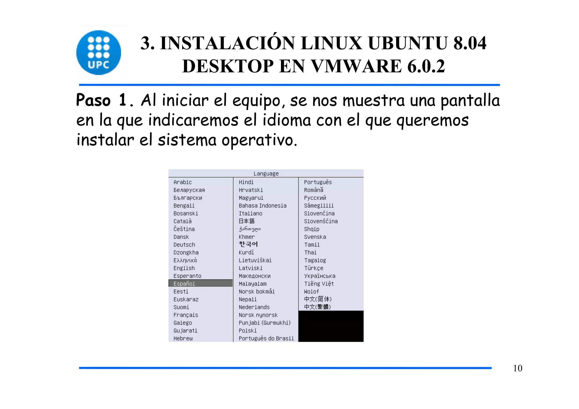Select Українська language entry

[319, 276]
